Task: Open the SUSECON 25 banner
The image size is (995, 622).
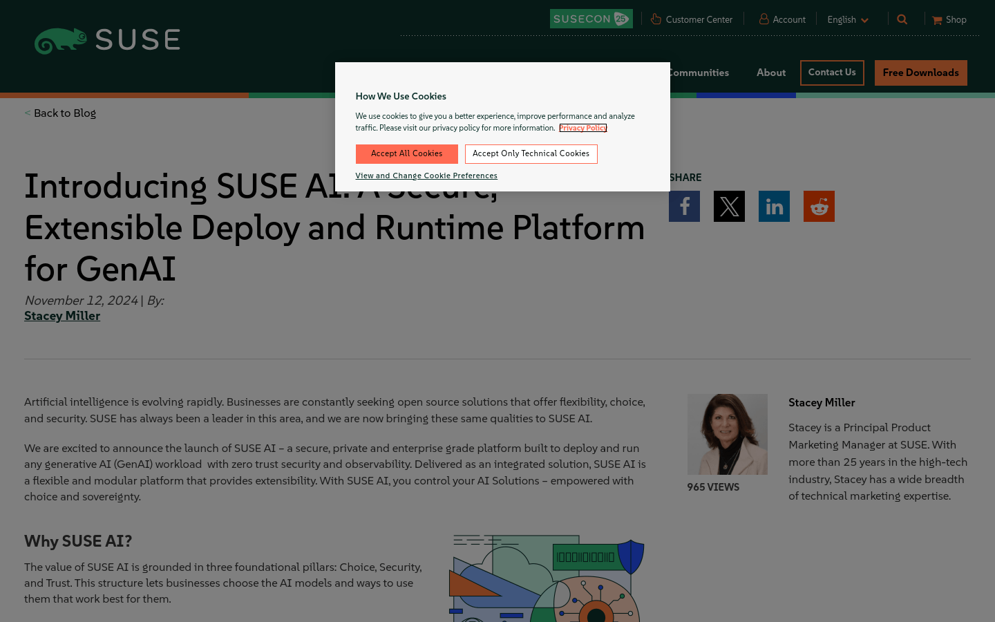Action: click(591, 19)
